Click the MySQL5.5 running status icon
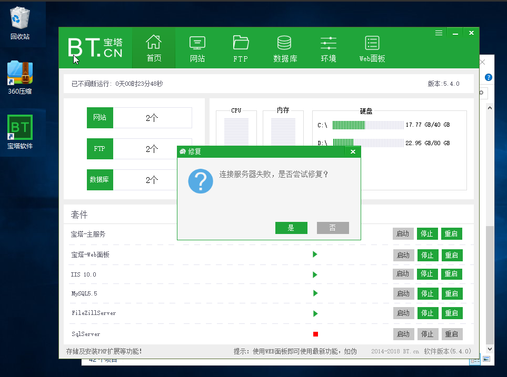Screen dimensions: 507x377 pos(315,293)
